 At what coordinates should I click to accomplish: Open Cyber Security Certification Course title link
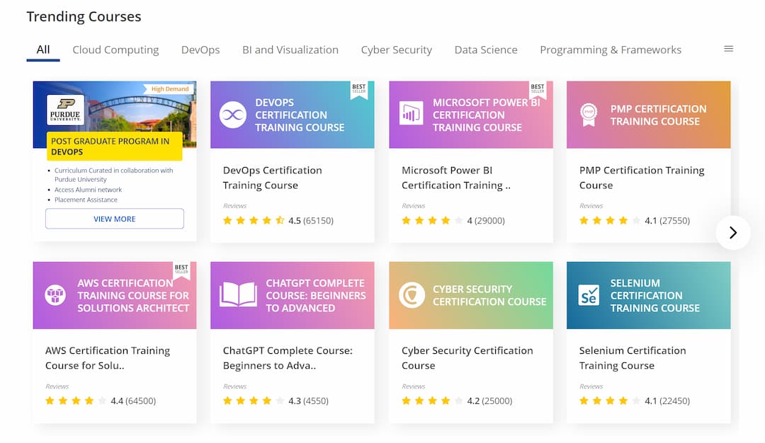467,358
